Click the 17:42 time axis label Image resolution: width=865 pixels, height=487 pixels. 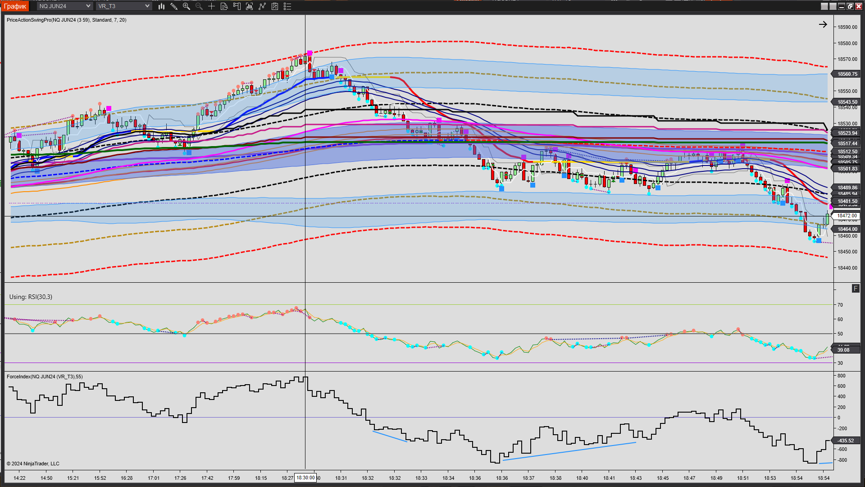pos(207,478)
